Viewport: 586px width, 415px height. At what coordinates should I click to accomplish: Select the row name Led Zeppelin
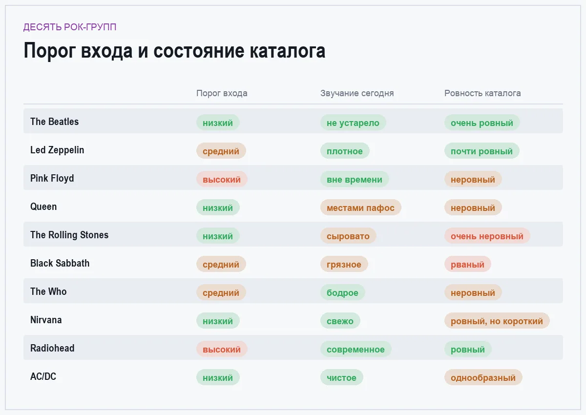pos(57,150)
